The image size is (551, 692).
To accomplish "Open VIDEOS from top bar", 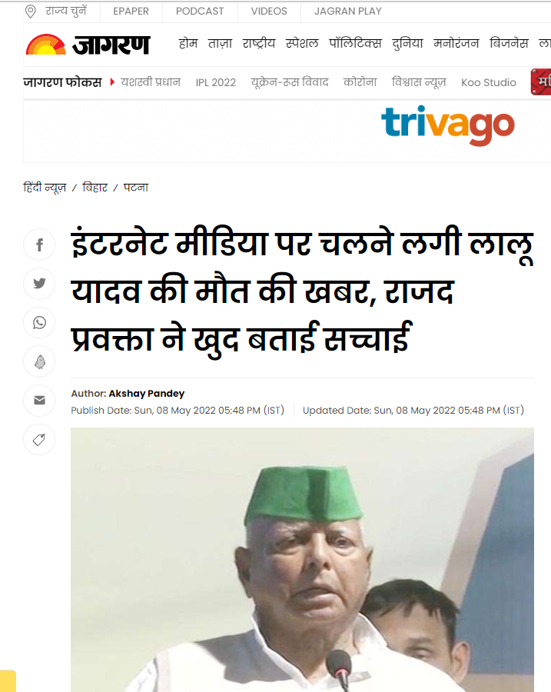I will click(x=269, y=12).
